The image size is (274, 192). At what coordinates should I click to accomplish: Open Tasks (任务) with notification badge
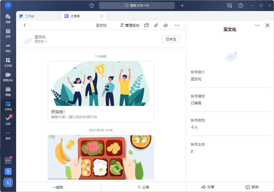[x=8, y=120]
